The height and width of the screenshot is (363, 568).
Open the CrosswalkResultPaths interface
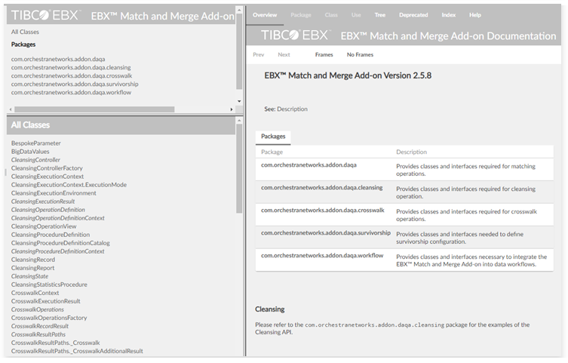click(38, 335)
